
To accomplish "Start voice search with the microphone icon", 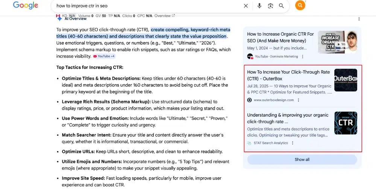I will click(259, 6).
